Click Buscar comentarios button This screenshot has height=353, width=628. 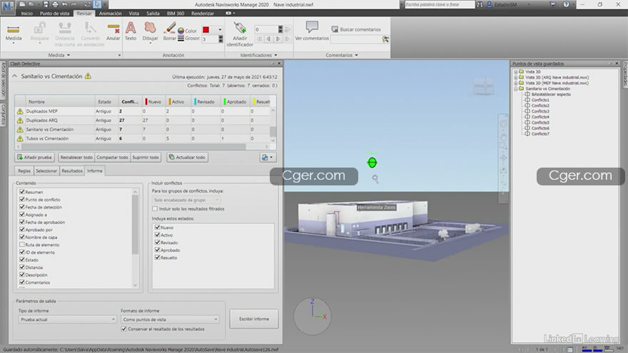(x=356, y=29)
